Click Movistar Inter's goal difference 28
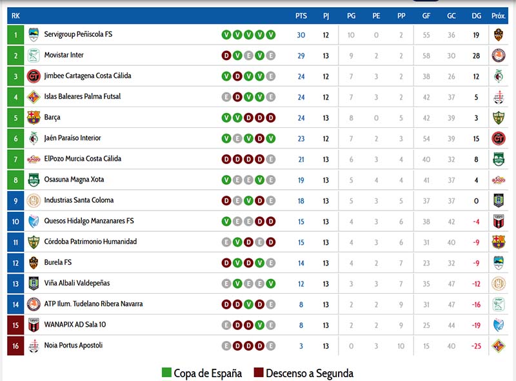 tap(476, 56)
